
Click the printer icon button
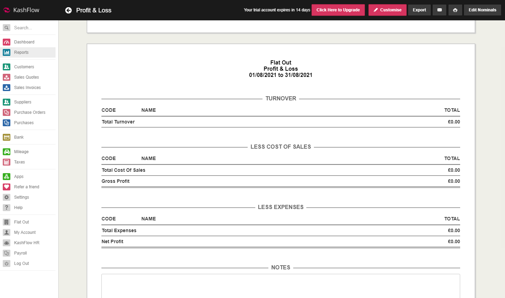455,10
